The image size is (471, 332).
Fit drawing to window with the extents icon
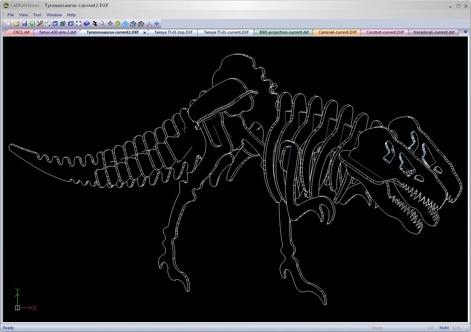pos(78,24)
